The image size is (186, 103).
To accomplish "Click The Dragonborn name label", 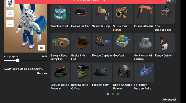I will coord(163,28).
